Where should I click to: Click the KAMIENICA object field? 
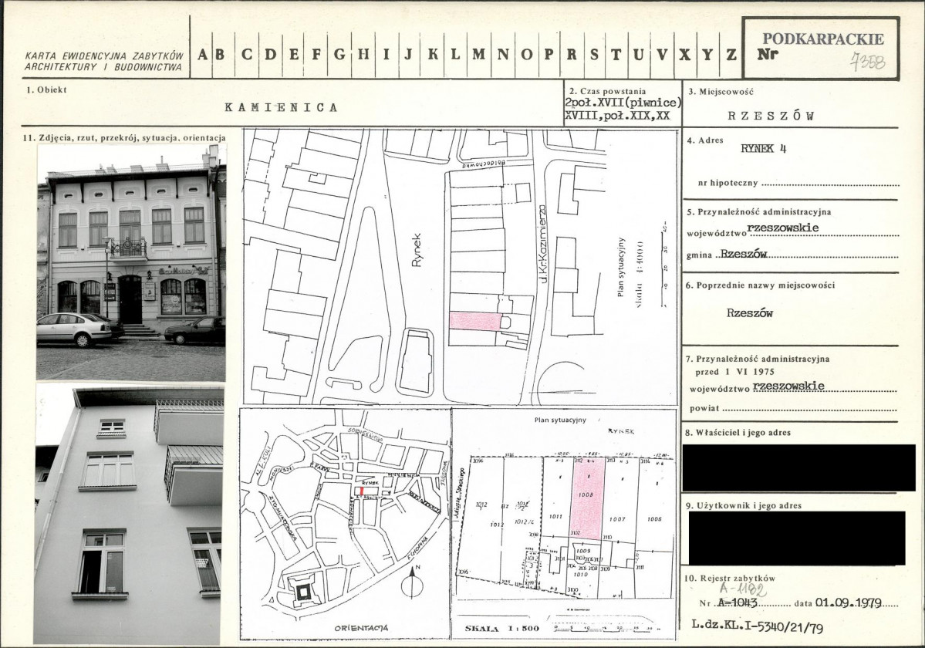tap(282, 107)
